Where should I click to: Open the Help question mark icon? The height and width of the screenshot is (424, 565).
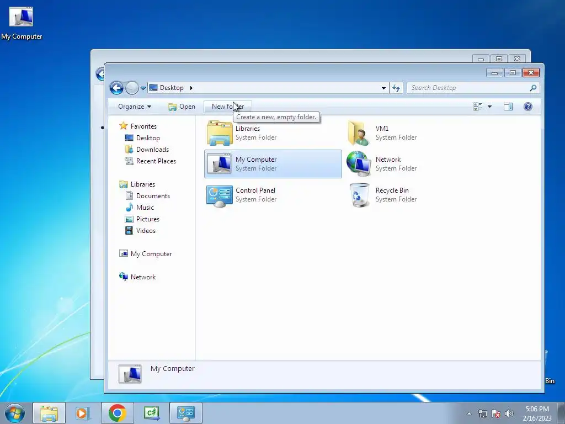pos(528,107)
